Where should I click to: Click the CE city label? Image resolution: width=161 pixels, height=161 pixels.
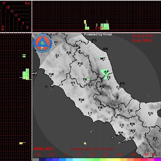[122, 125]
